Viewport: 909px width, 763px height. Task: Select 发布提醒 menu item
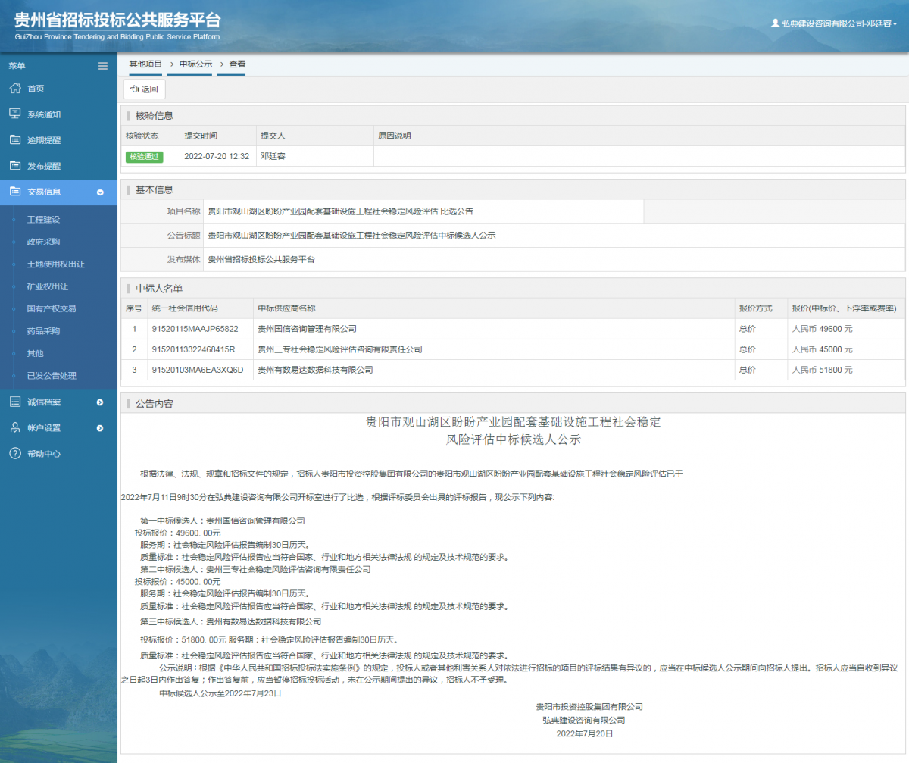(44, 166)
